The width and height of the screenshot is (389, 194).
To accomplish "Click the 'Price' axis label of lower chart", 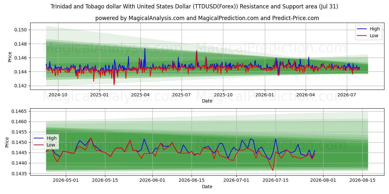I will tap(7, 142).
